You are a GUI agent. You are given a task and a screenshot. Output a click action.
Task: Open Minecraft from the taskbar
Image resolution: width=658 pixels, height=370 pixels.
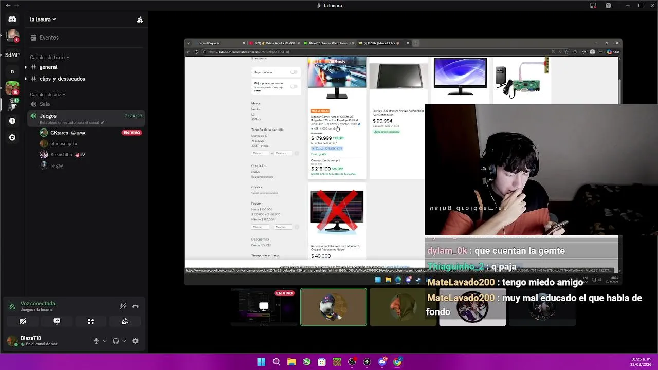(337, 362)
